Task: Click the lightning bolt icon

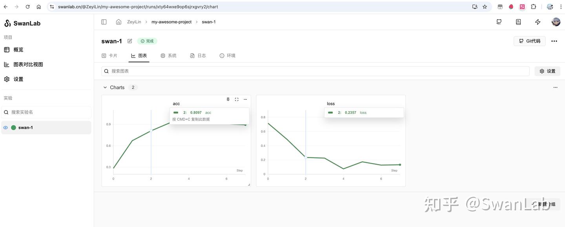Action: [538, 22]
